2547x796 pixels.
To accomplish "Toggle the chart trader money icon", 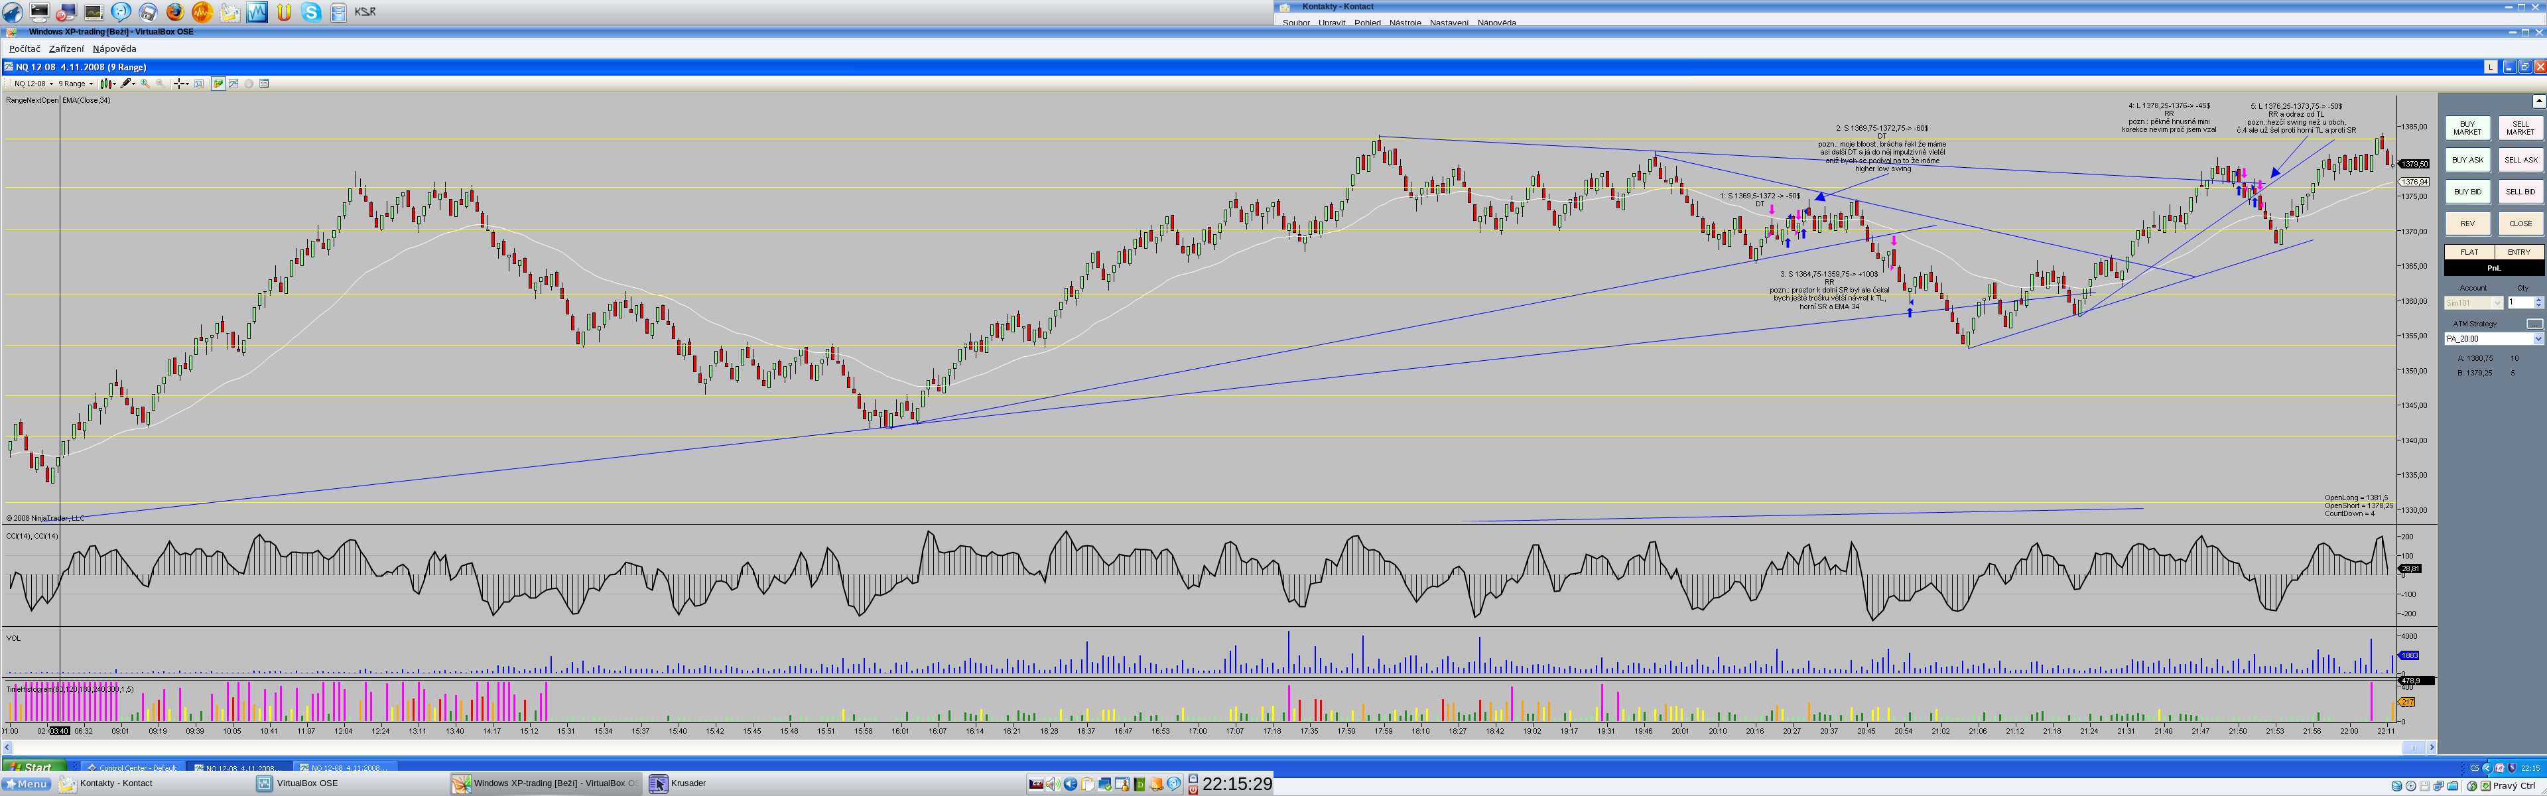I will [218, 84].
